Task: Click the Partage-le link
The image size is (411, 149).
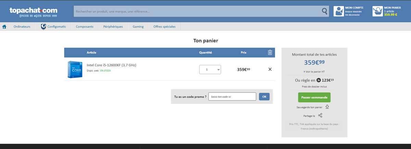Action: (x=309, y=116)
